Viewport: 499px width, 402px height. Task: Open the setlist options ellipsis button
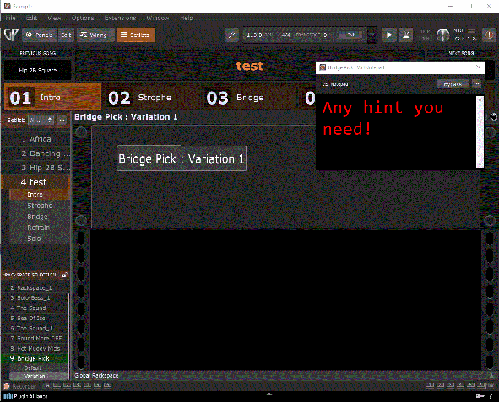point(62,120)
